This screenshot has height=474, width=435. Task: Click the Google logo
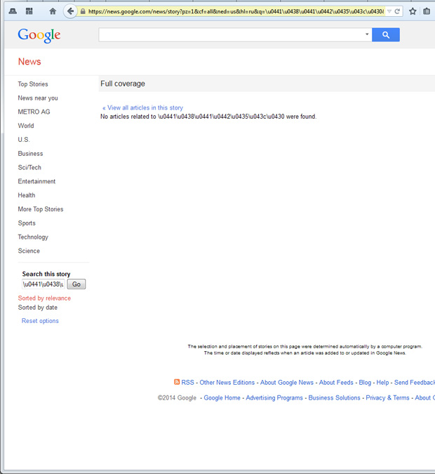(39, 35)
